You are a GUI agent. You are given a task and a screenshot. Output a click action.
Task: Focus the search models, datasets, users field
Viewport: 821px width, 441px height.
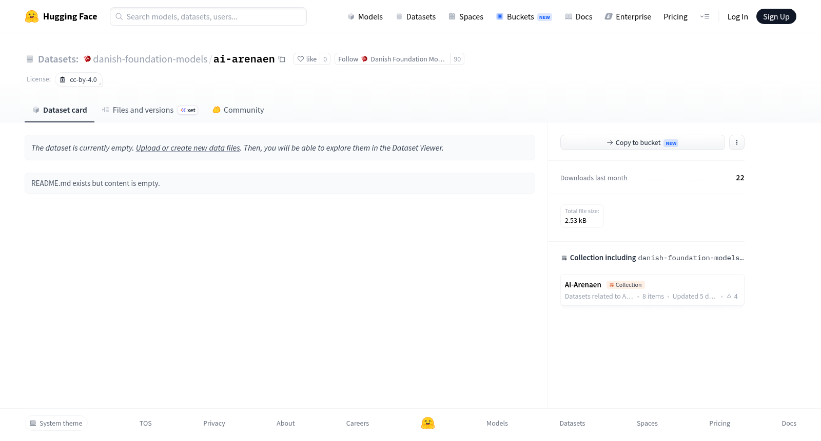208,16
